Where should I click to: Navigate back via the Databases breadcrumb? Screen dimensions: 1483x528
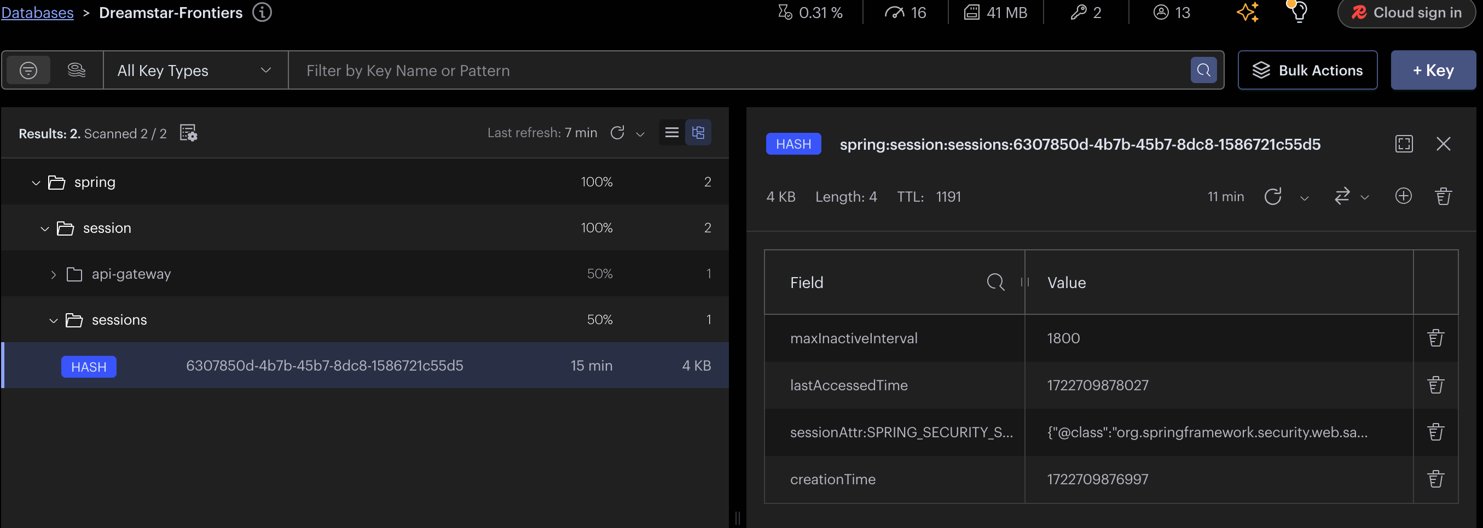pyautogui.click(x=37, y=12)
